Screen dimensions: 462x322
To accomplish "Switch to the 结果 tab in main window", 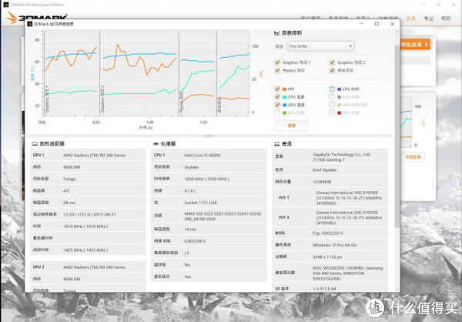I will 410,18.
